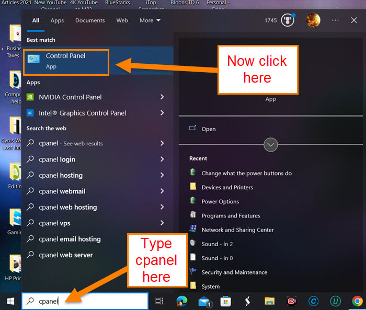
Task: Launch Google Chrome from the taskbar
Action: click(x=357, y=301)
